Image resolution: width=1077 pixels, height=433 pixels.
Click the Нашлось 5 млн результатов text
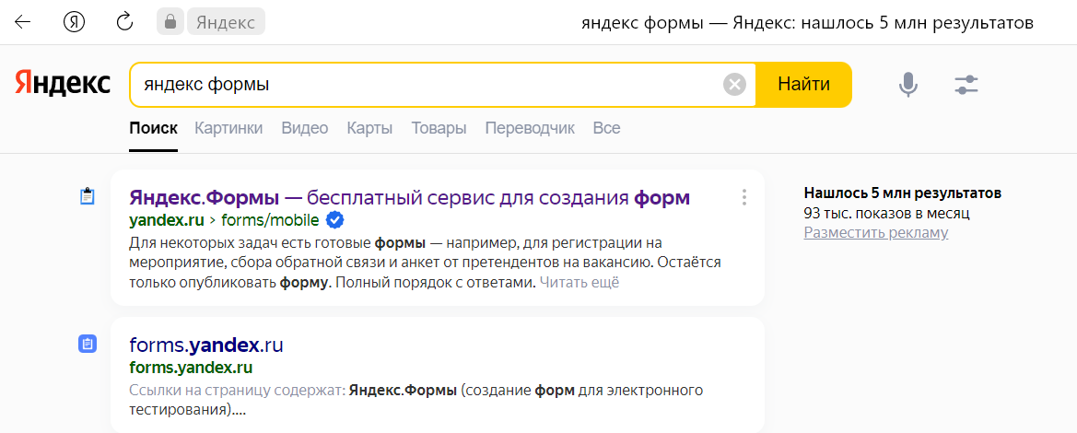click(x=903, y=193)
